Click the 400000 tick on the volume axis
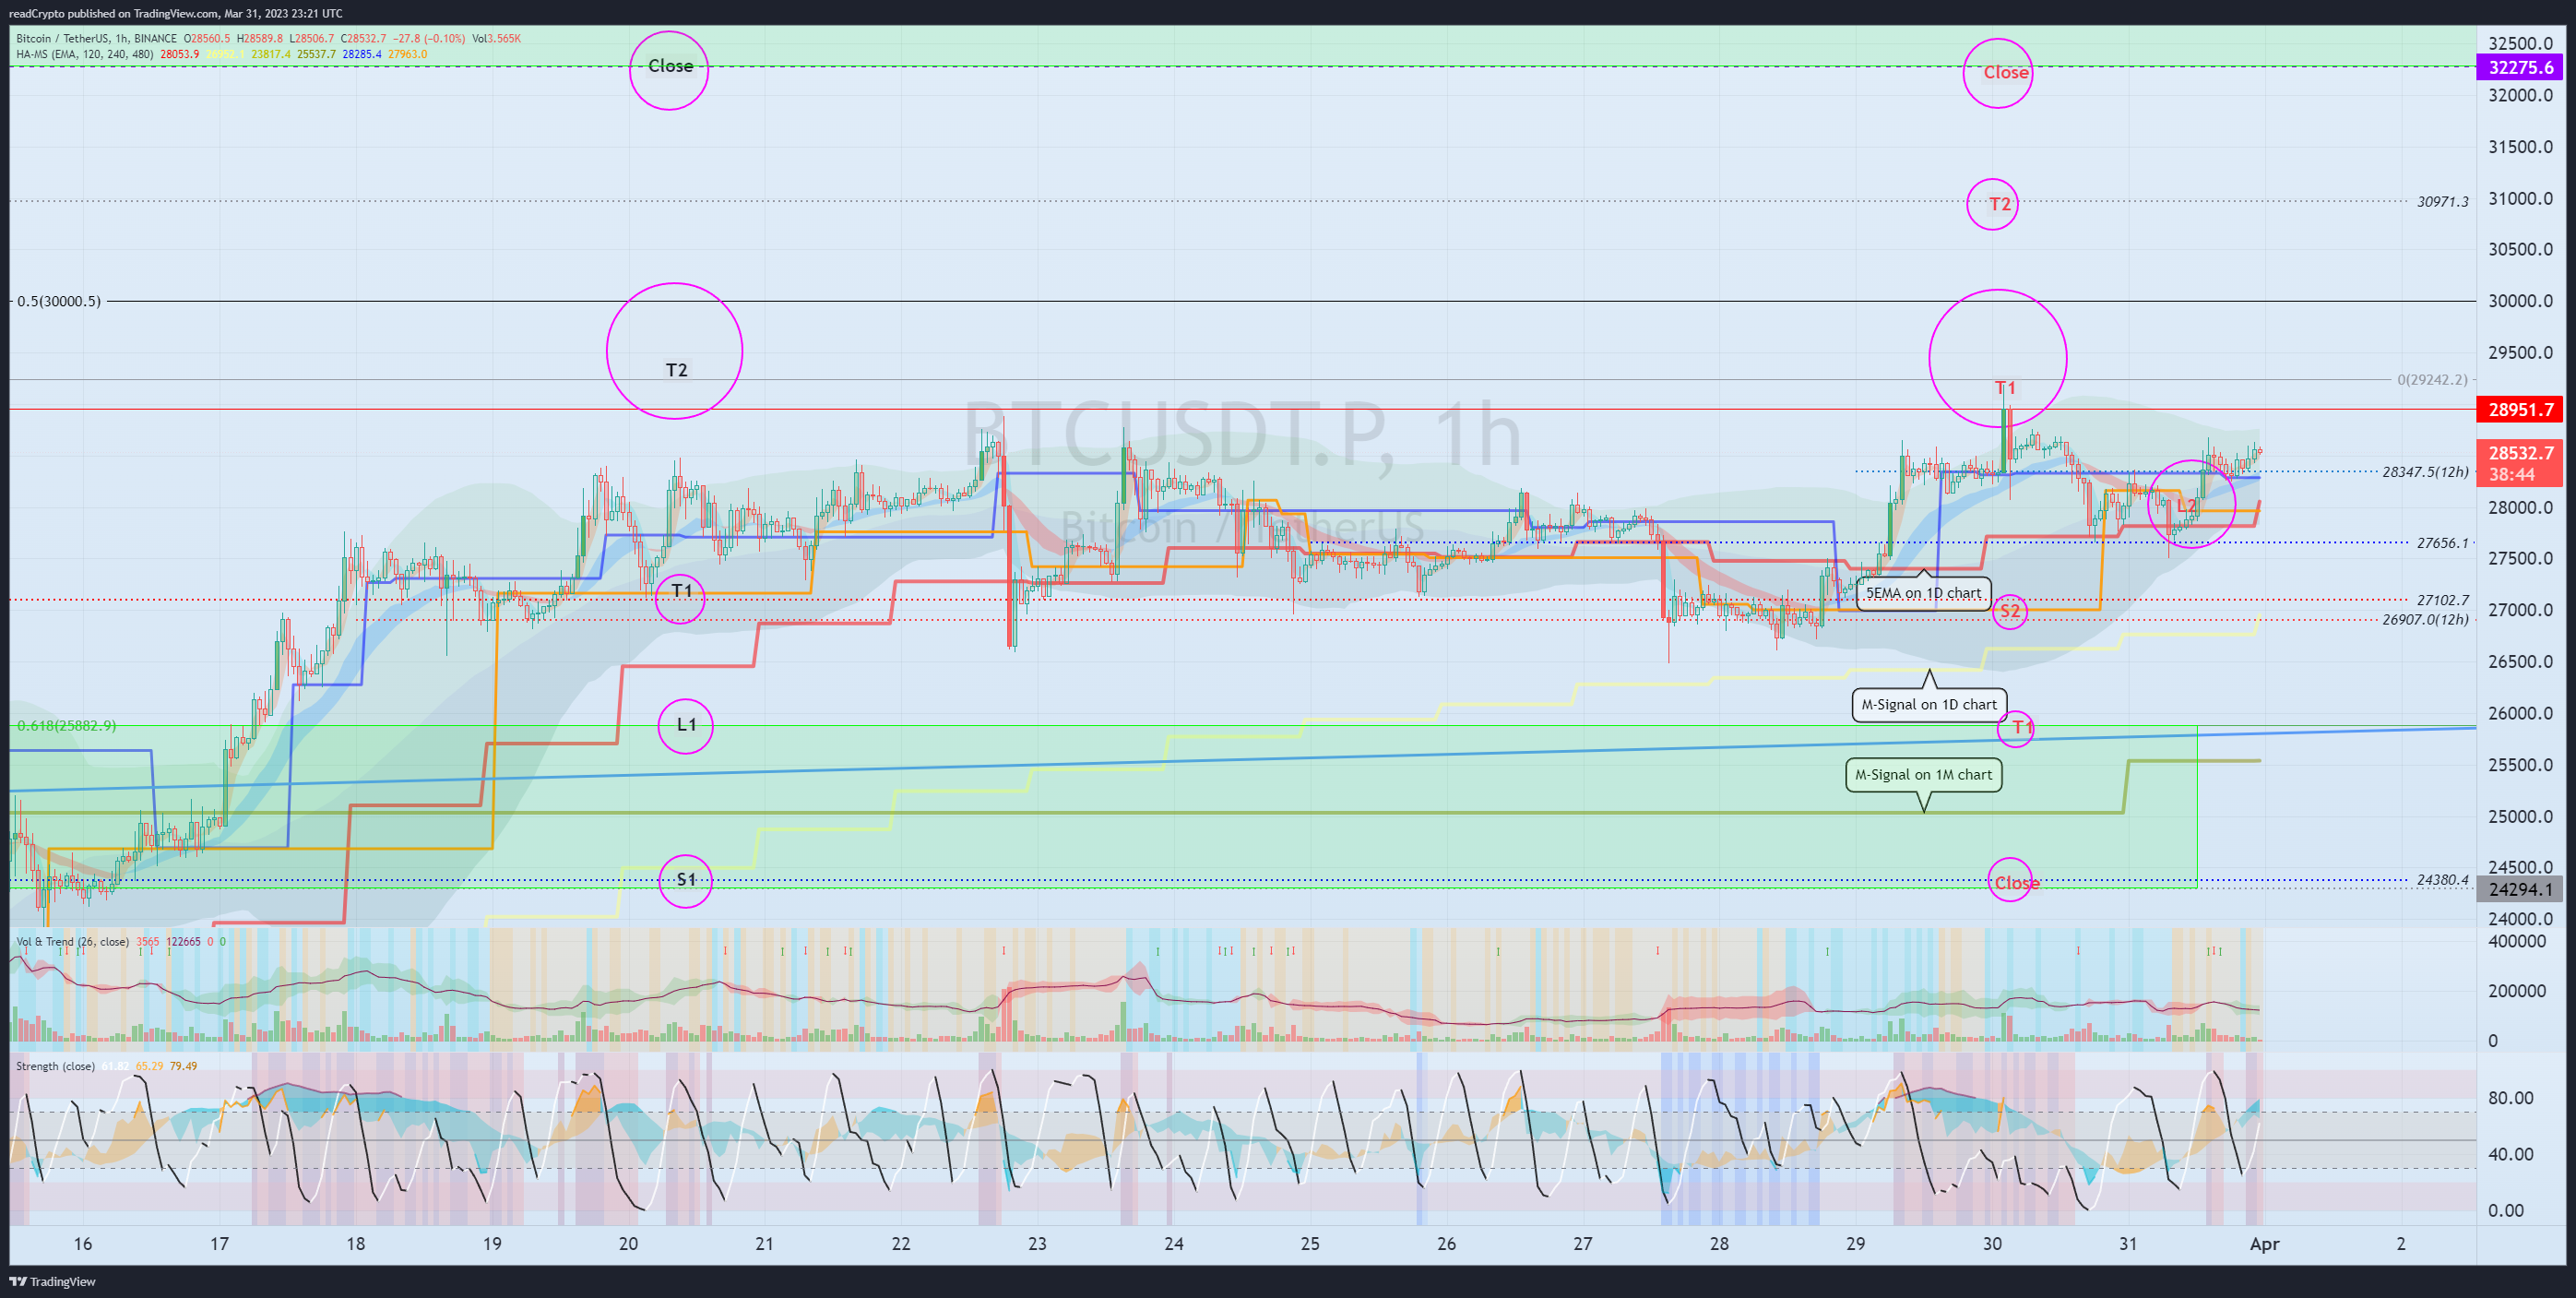 click(x=2517, y=942)
